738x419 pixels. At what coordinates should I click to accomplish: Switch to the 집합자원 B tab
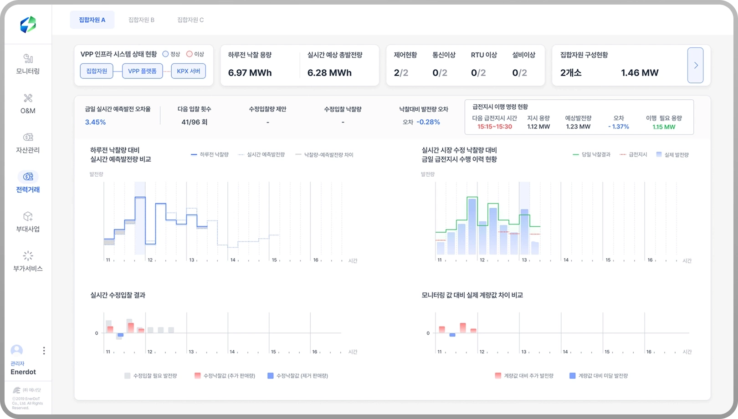click(x=141, y=20)
